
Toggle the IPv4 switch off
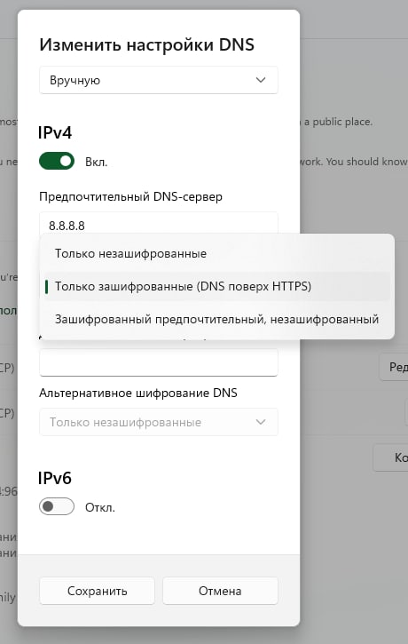[x=57, y=161]
